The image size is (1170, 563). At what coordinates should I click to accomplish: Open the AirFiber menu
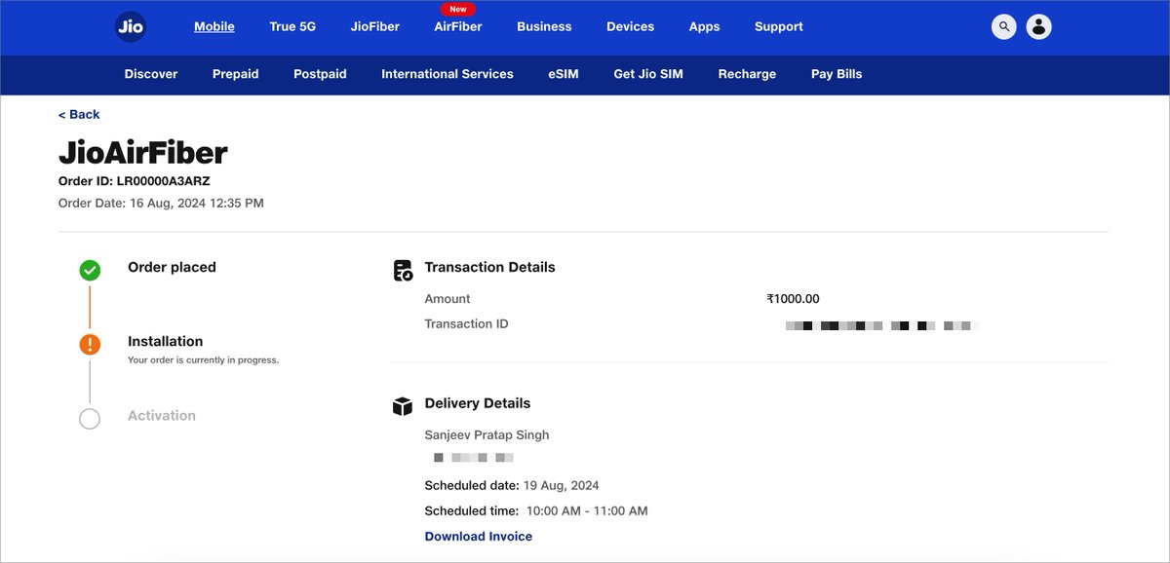click(x=458, y=26)
